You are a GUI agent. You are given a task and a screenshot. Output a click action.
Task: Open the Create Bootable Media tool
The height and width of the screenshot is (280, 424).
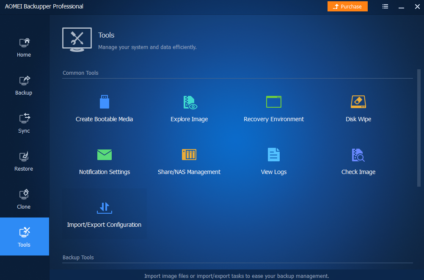pyautogui.click(x=104, y=109)
